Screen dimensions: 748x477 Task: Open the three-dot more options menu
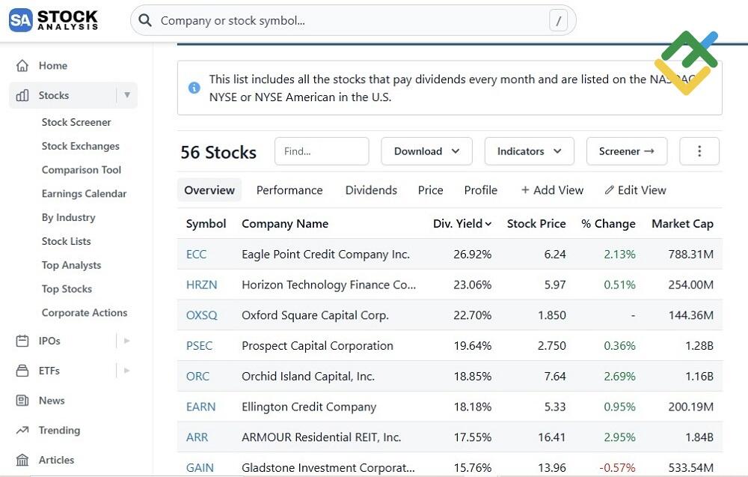coord(699,151)
